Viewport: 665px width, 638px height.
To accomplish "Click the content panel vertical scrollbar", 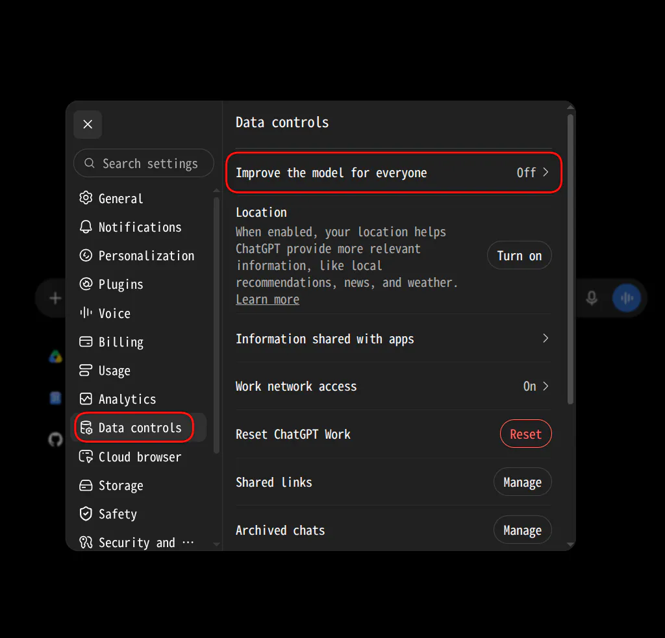I will pos(570,259).
